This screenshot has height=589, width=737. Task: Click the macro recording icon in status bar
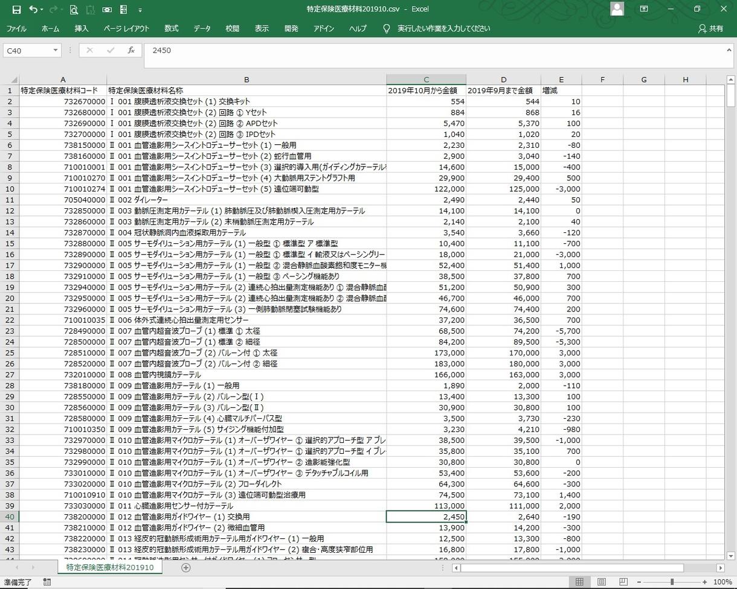tap(47, 582)
